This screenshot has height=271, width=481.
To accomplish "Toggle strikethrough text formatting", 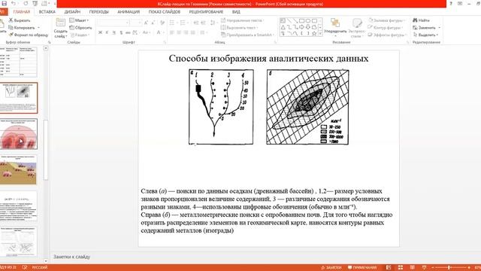I will pos(129,32).
